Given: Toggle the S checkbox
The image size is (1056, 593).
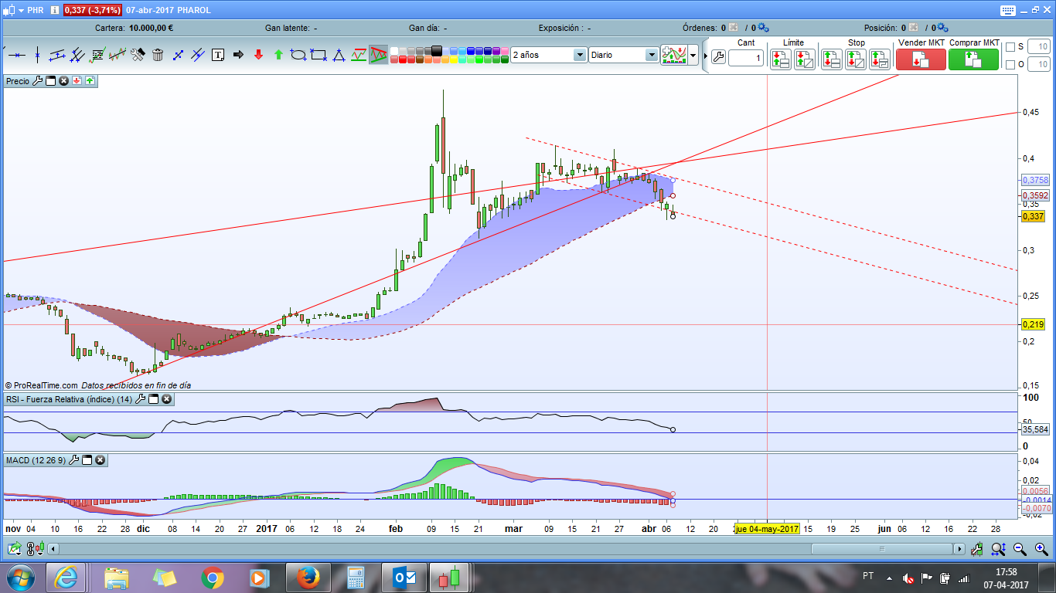Looking at the screenshot, I should point(1010,47).
